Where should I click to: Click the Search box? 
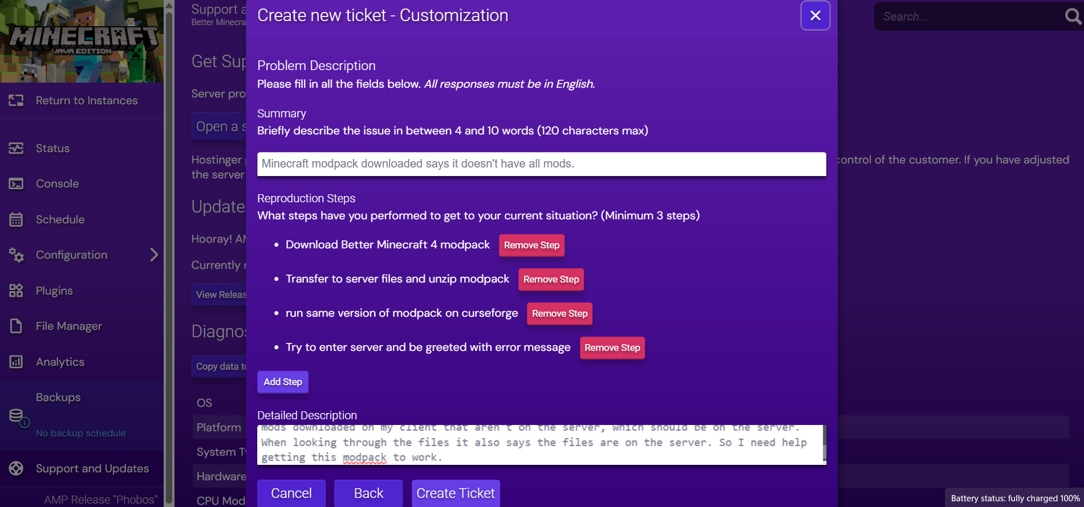click(x=969, y=17)
